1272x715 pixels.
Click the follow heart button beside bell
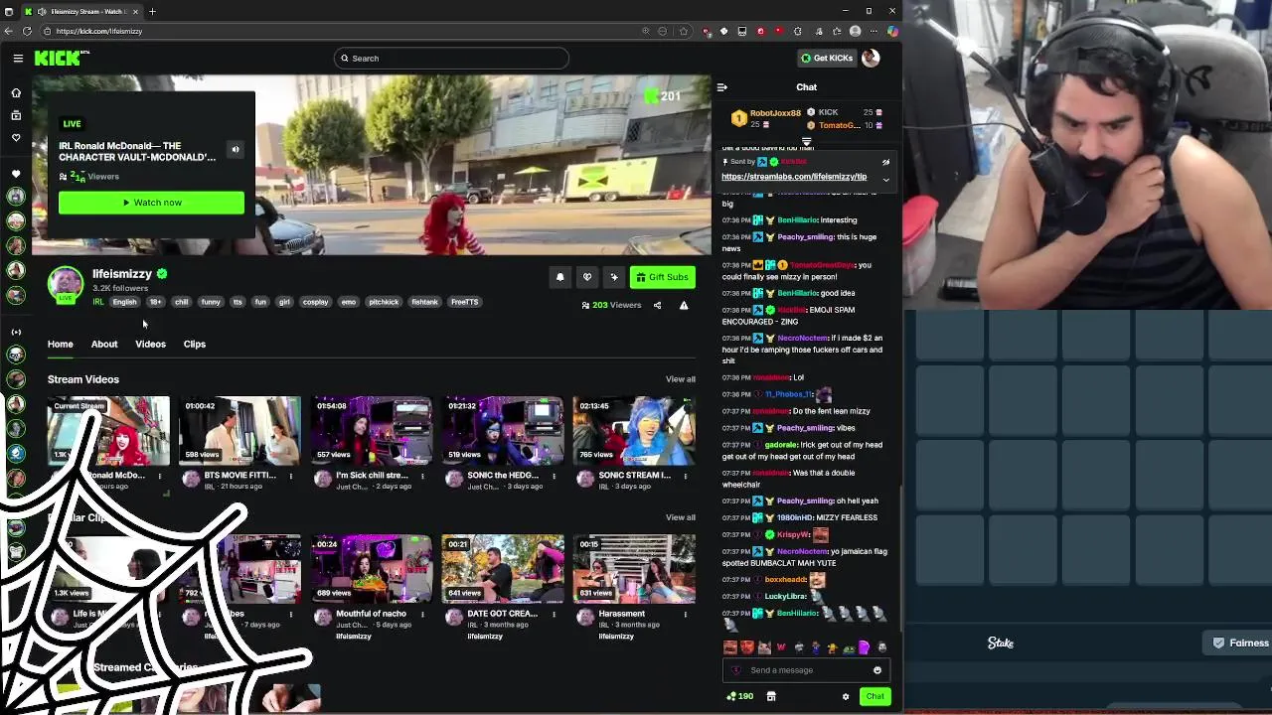(x=587, y=277)
